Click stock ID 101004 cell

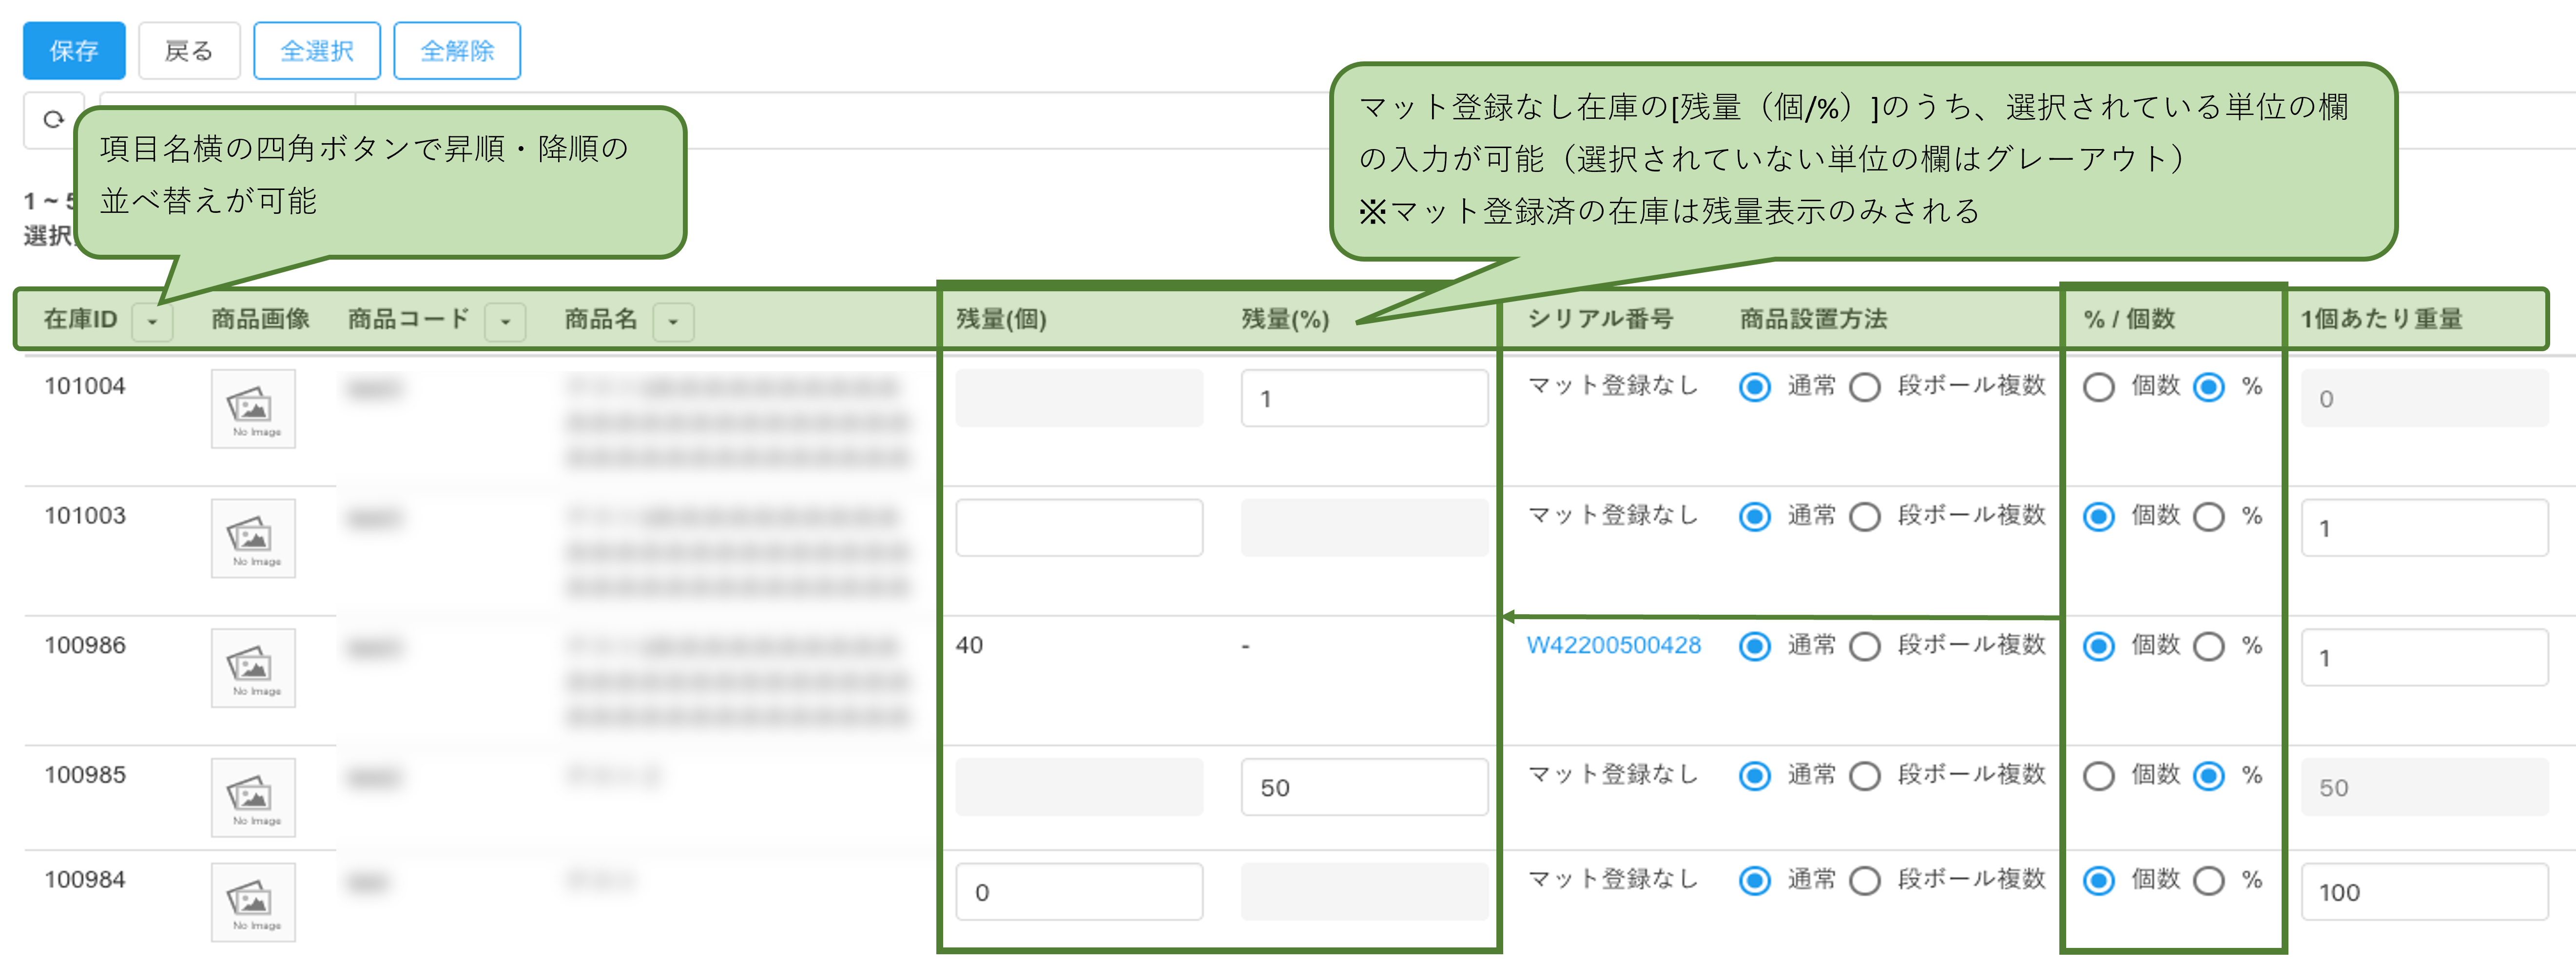tap(85, 387)
